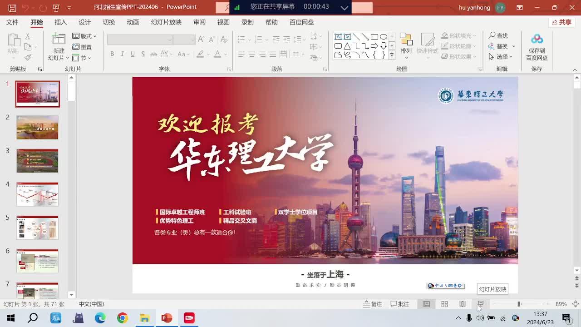Click the Windows search taskbar icon
This screenshot has height=327, width=581.
click(x=33, y=317)
